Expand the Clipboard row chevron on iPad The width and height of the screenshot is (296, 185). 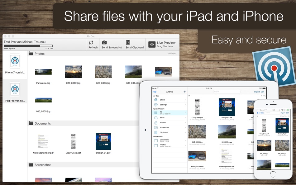click(x=185, y=132)
